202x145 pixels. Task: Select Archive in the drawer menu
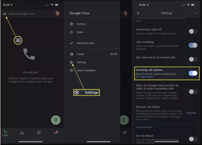81,24
